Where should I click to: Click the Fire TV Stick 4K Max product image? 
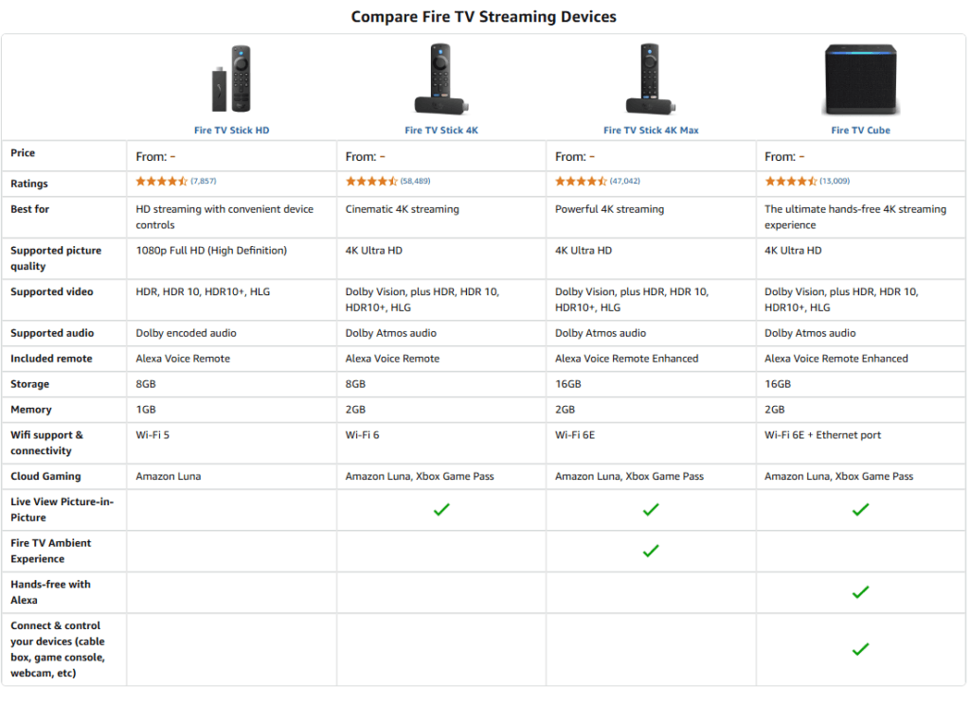point(651,79)
